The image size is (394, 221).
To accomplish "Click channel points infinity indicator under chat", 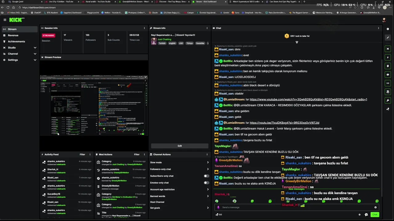I will tap(219, 215).
